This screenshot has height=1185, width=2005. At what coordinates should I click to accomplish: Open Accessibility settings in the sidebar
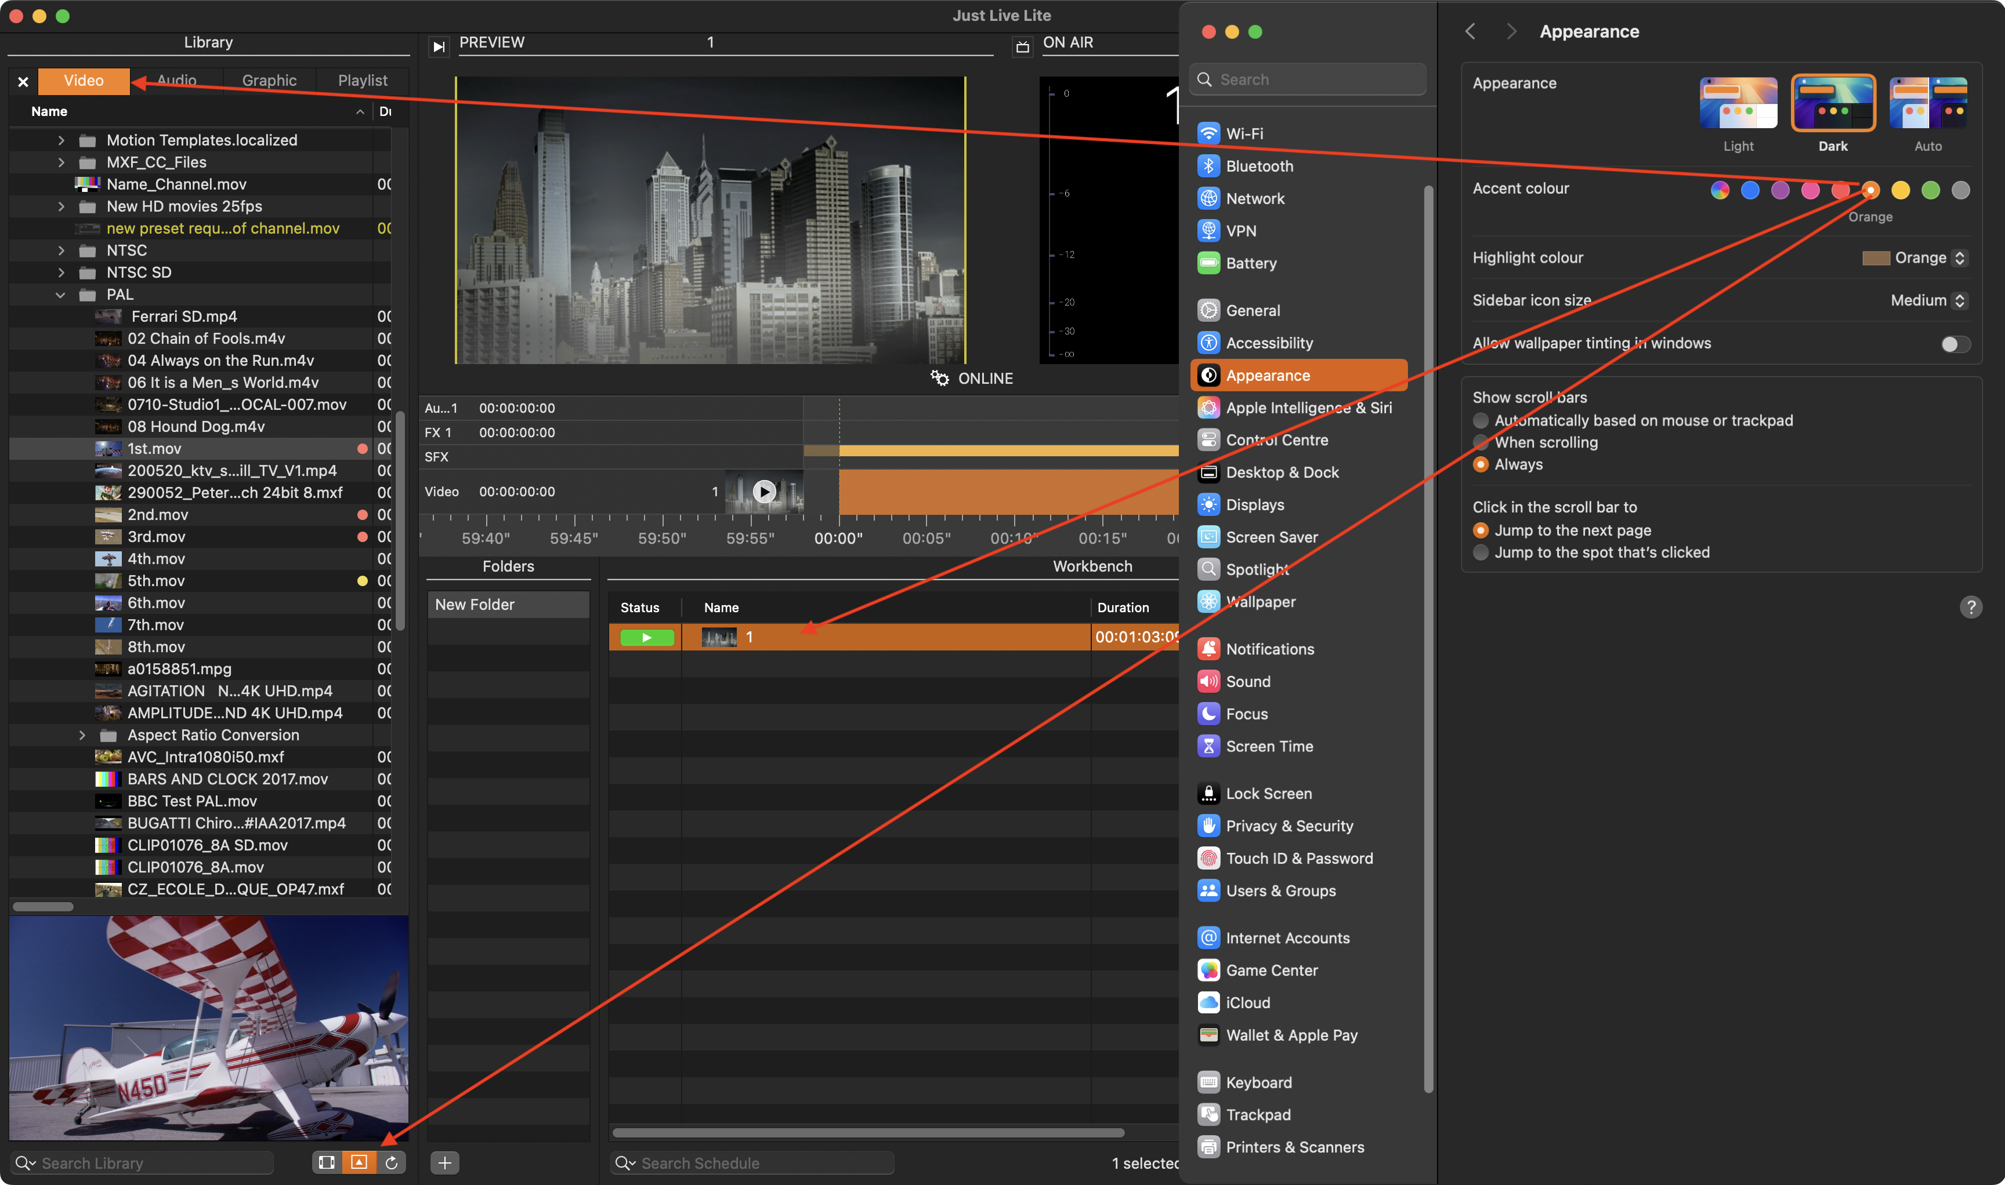pos(1298,343)
